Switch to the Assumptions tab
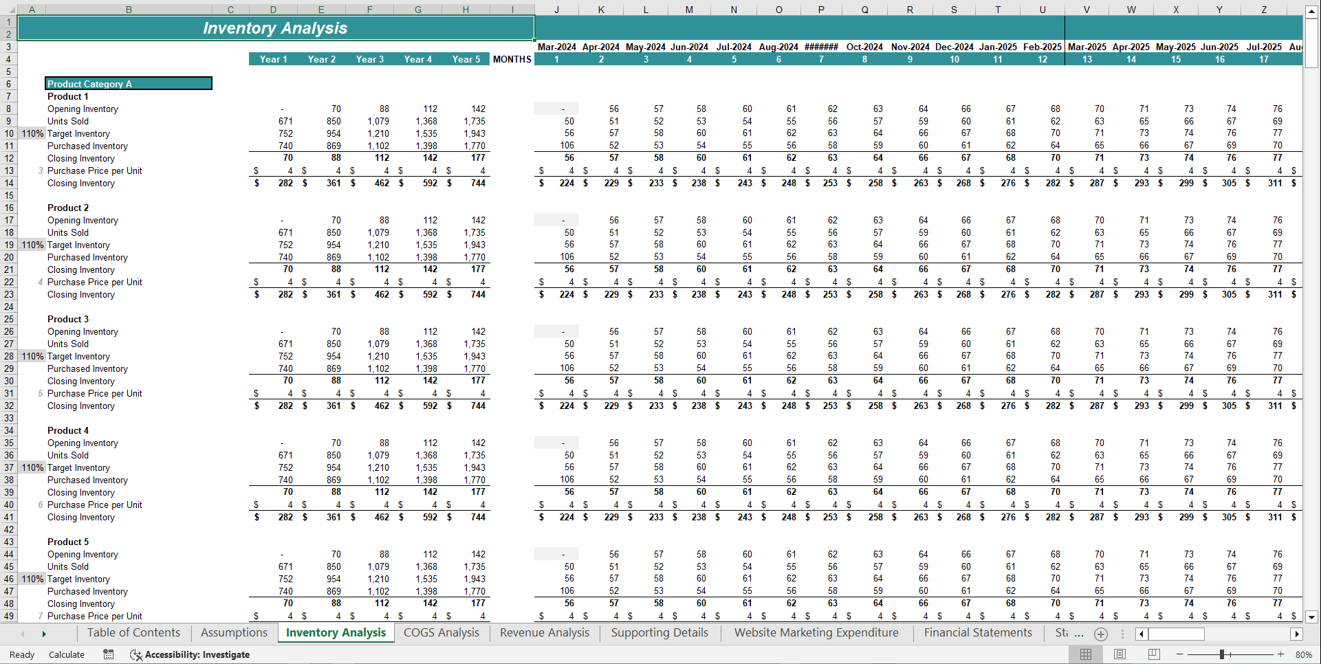The height and width of the screenshot is (664, 1321). click(233, 632)
